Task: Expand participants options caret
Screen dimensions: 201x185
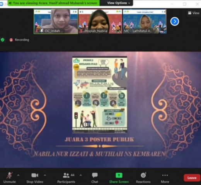Action: pyautogui.click(x=81, y=175)
